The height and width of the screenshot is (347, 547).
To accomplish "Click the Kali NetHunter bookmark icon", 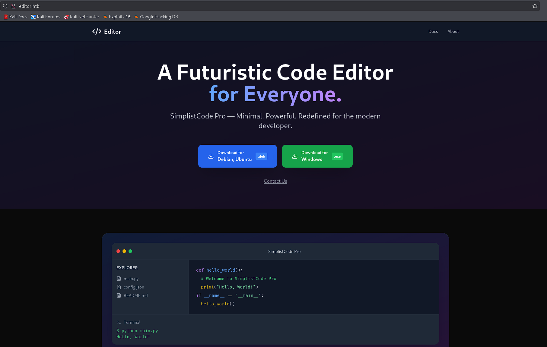I will click(x=66, y=17).
